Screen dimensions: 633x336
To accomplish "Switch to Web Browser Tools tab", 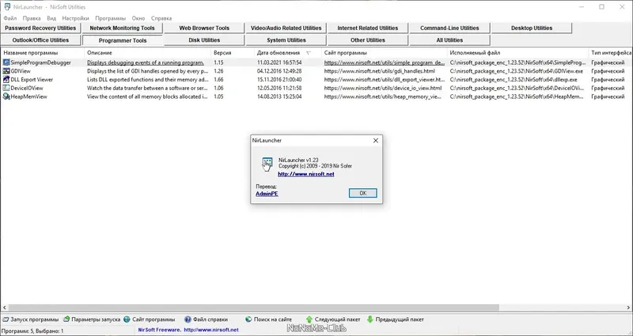I will pos(204,28).
